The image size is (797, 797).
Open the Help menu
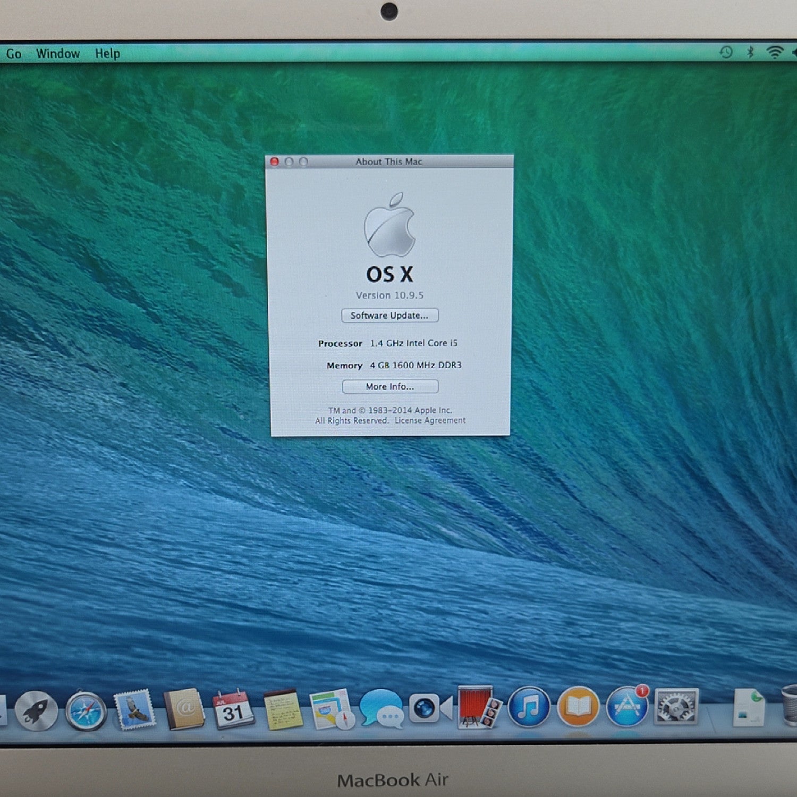click(x=107, y=54)
